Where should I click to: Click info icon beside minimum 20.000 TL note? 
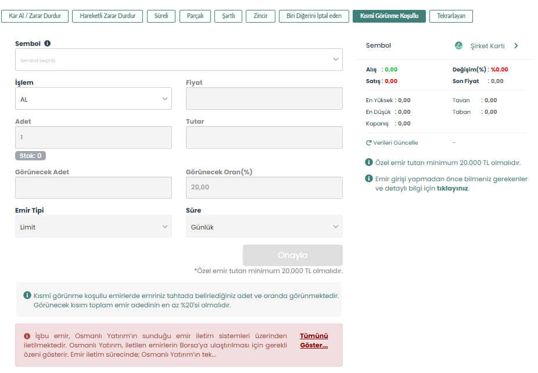click(x=369, y=163)
